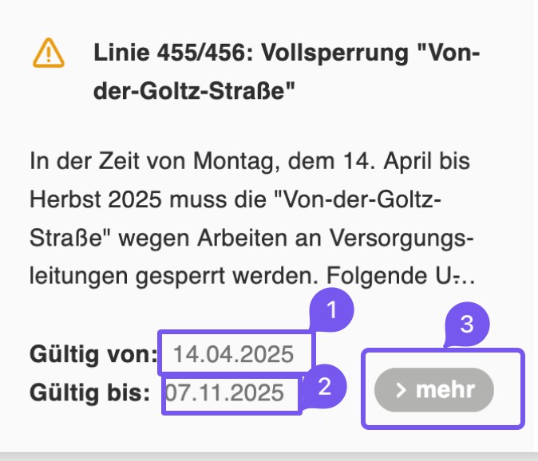Click the truncated ellipsis ending the description
The width and height of the screenshot is (538, 461).
(465, 280)
